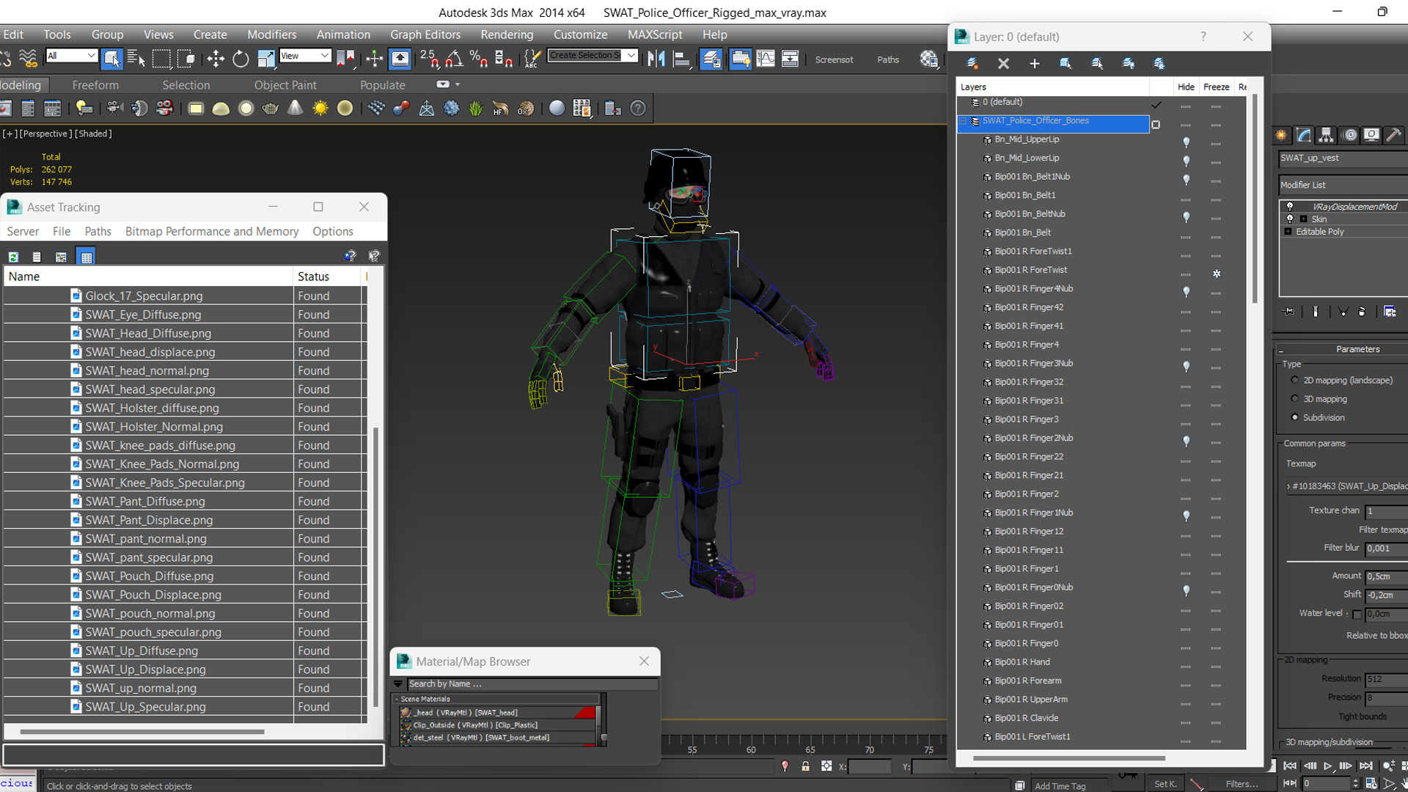Click the cone primitive icon
Viewport: 1408px width, 792px height.
(x=296, y=109)
